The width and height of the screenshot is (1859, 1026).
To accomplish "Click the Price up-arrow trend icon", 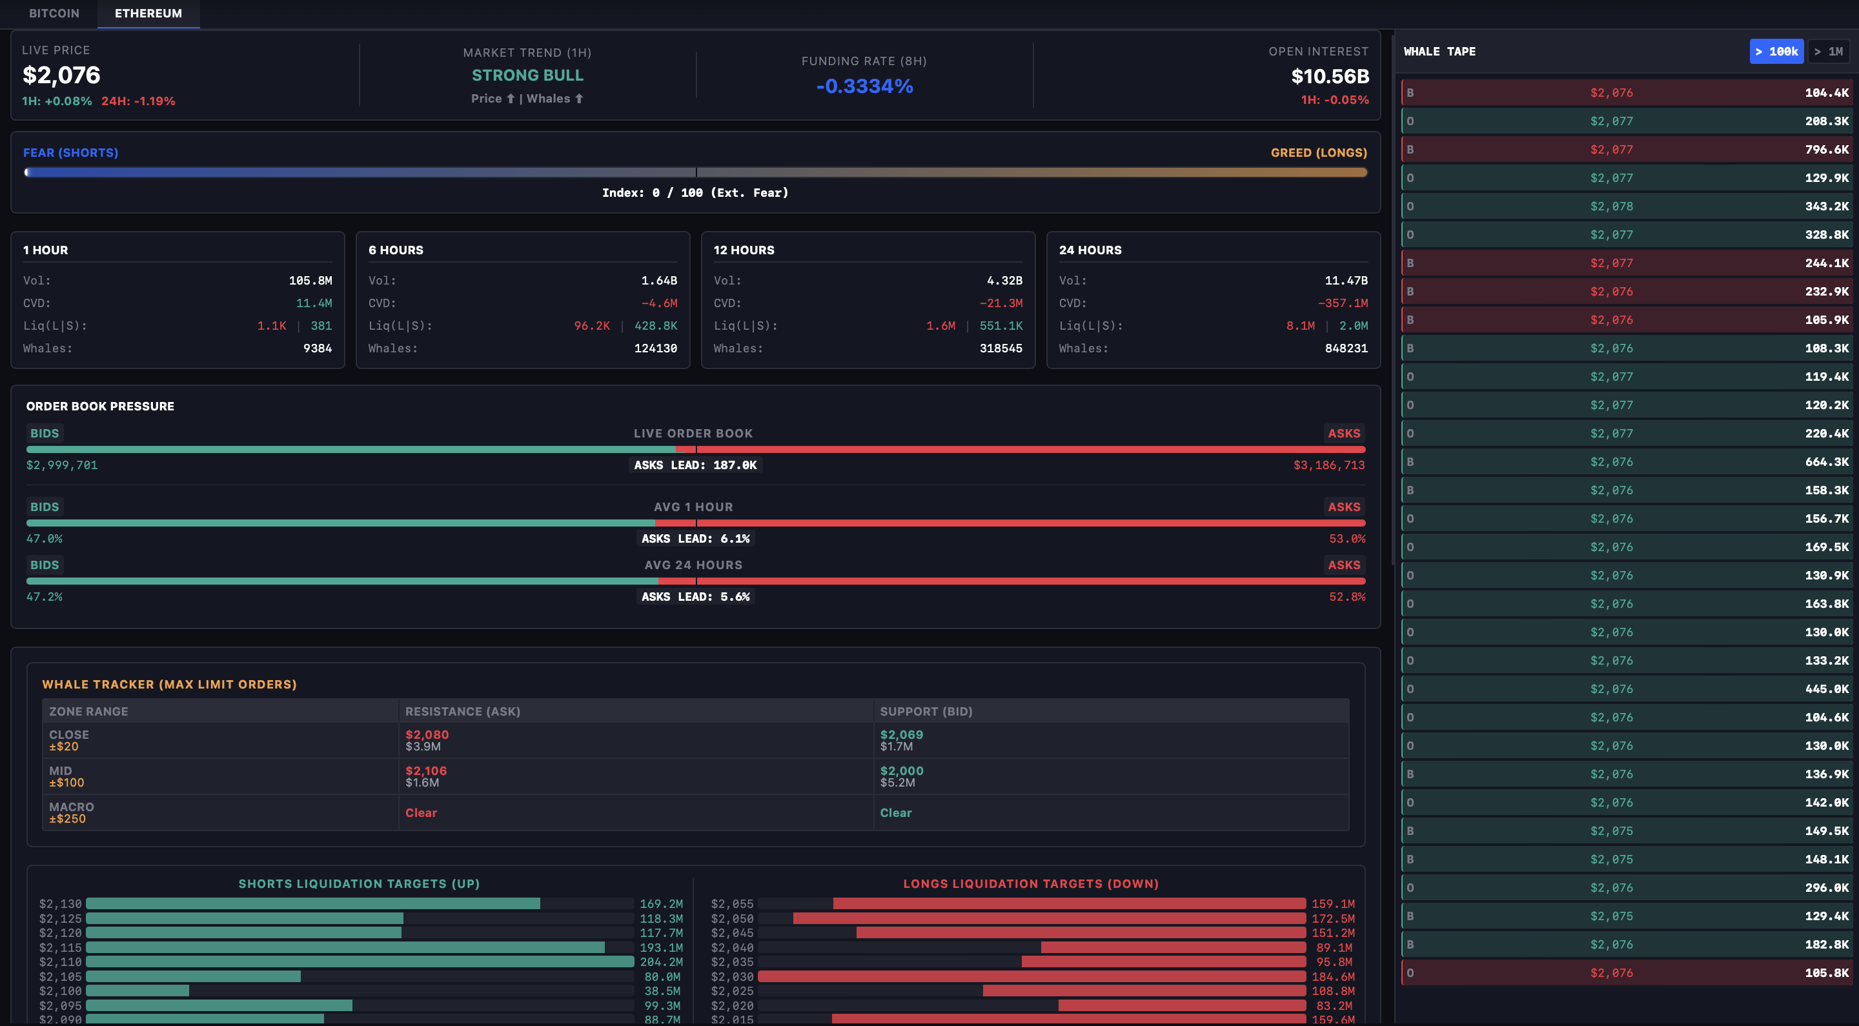I will [x=510, y=99].
